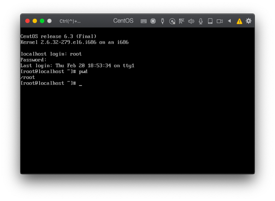Click the yellow warning triangle
This screenshot has height=201, width=275.
(239, 21)
